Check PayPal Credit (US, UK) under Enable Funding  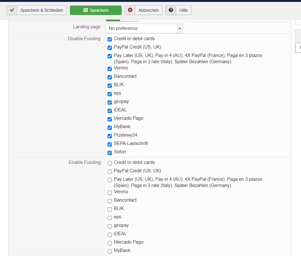pos(110,171)
